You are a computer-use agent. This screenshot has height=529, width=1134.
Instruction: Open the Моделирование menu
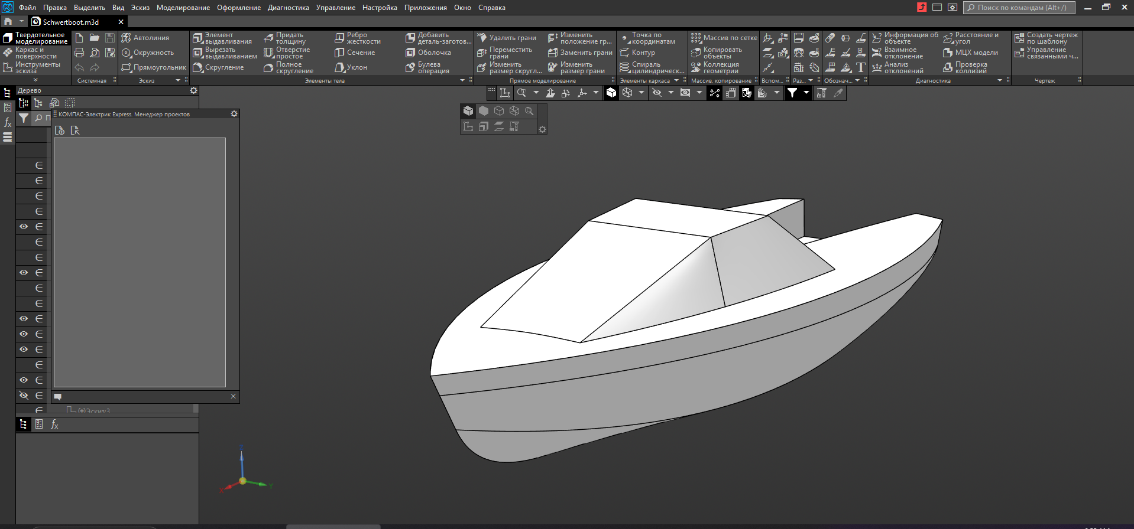[x=183, y=8]
